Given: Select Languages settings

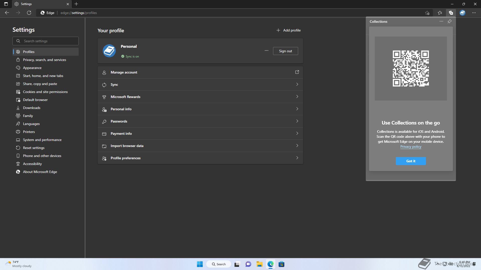Looking at the screenshot, I should [46, 124].
